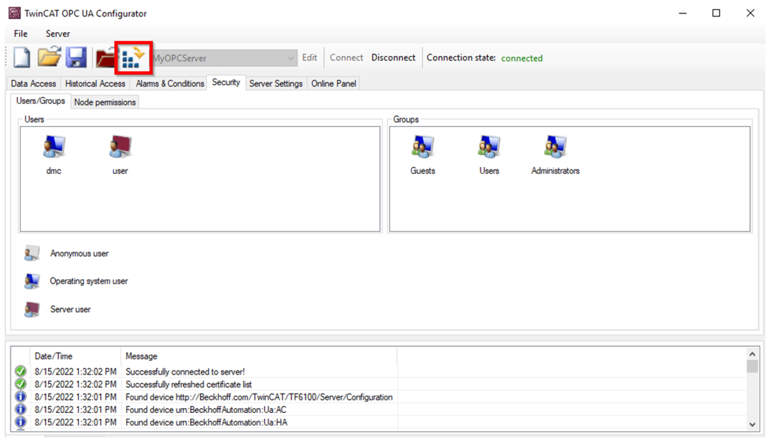Click the 'Operating system user' label
The width and height of the screenshot is (772, 442).
pos(89,281)
